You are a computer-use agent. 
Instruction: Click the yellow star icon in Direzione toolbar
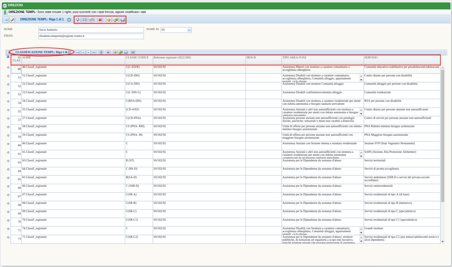(x=109, y=20)
